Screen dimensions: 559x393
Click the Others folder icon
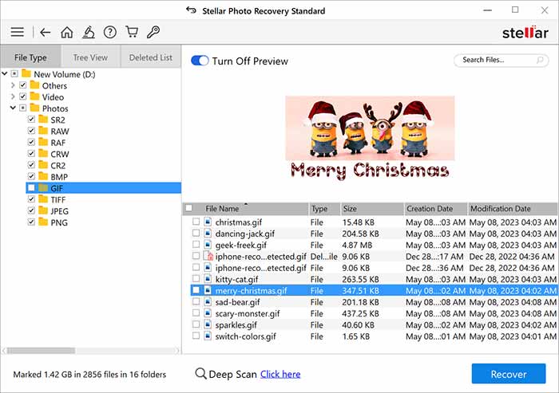[34, 85]
